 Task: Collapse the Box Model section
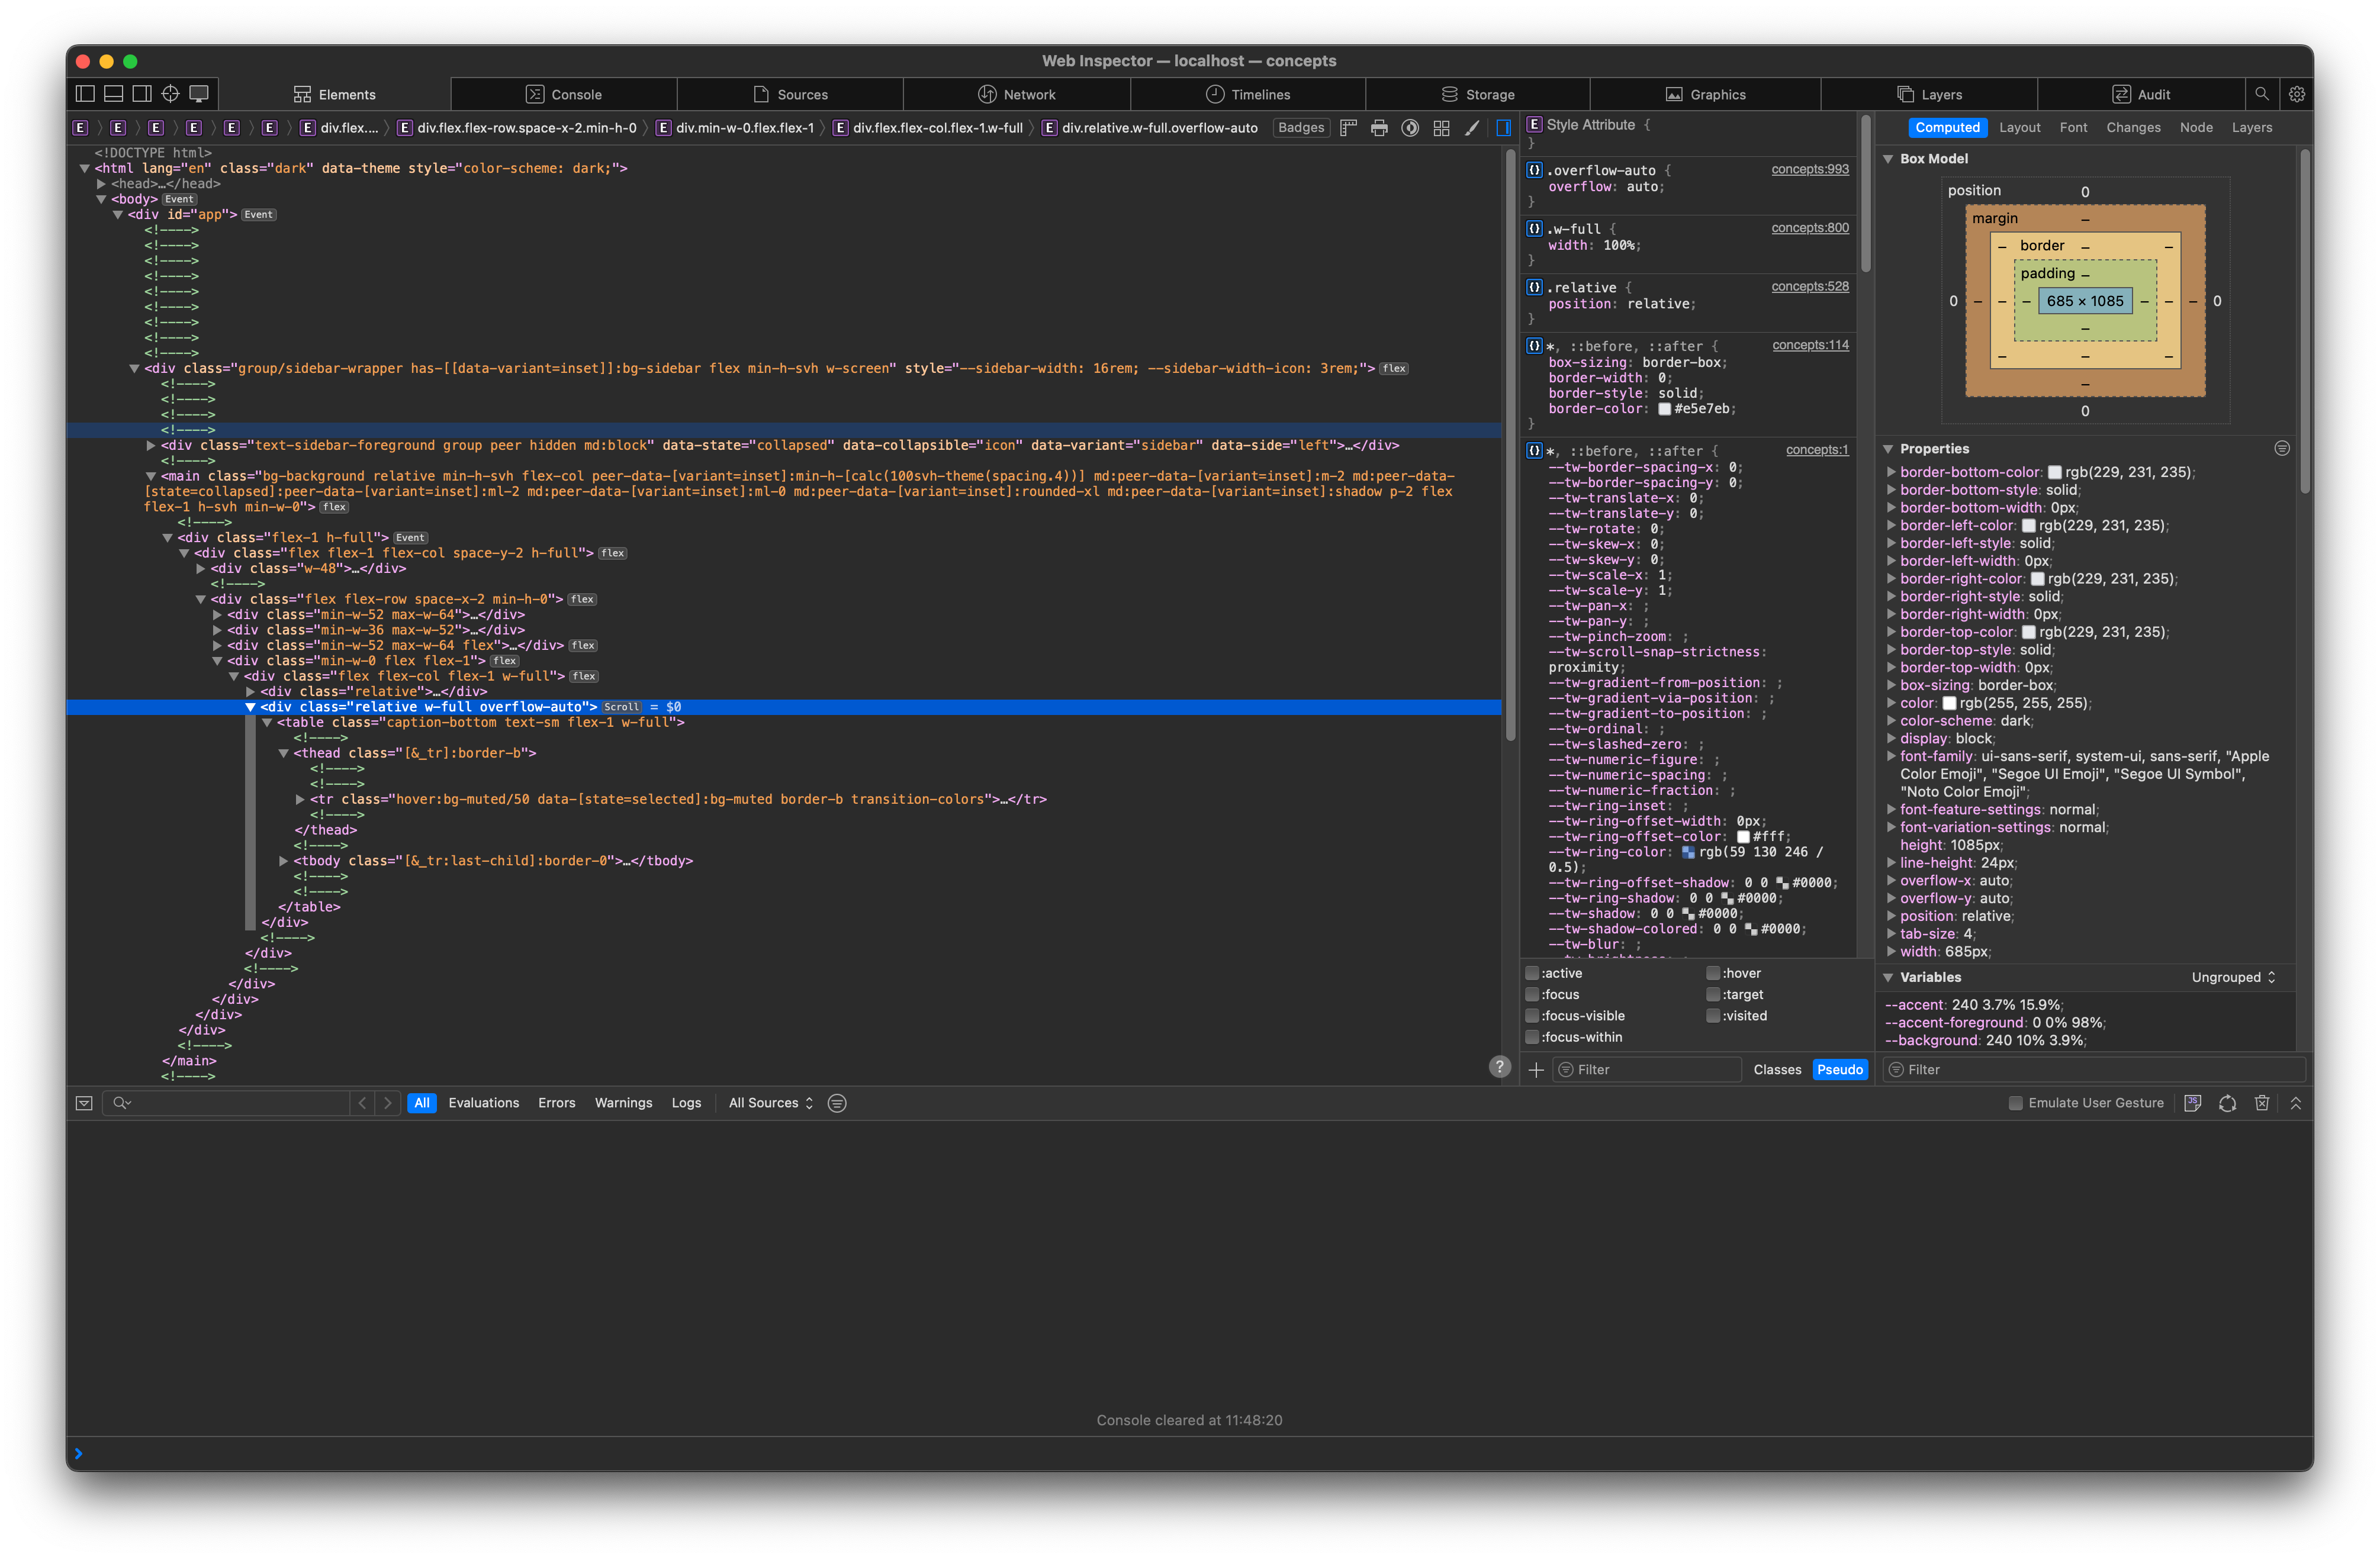1888,159
